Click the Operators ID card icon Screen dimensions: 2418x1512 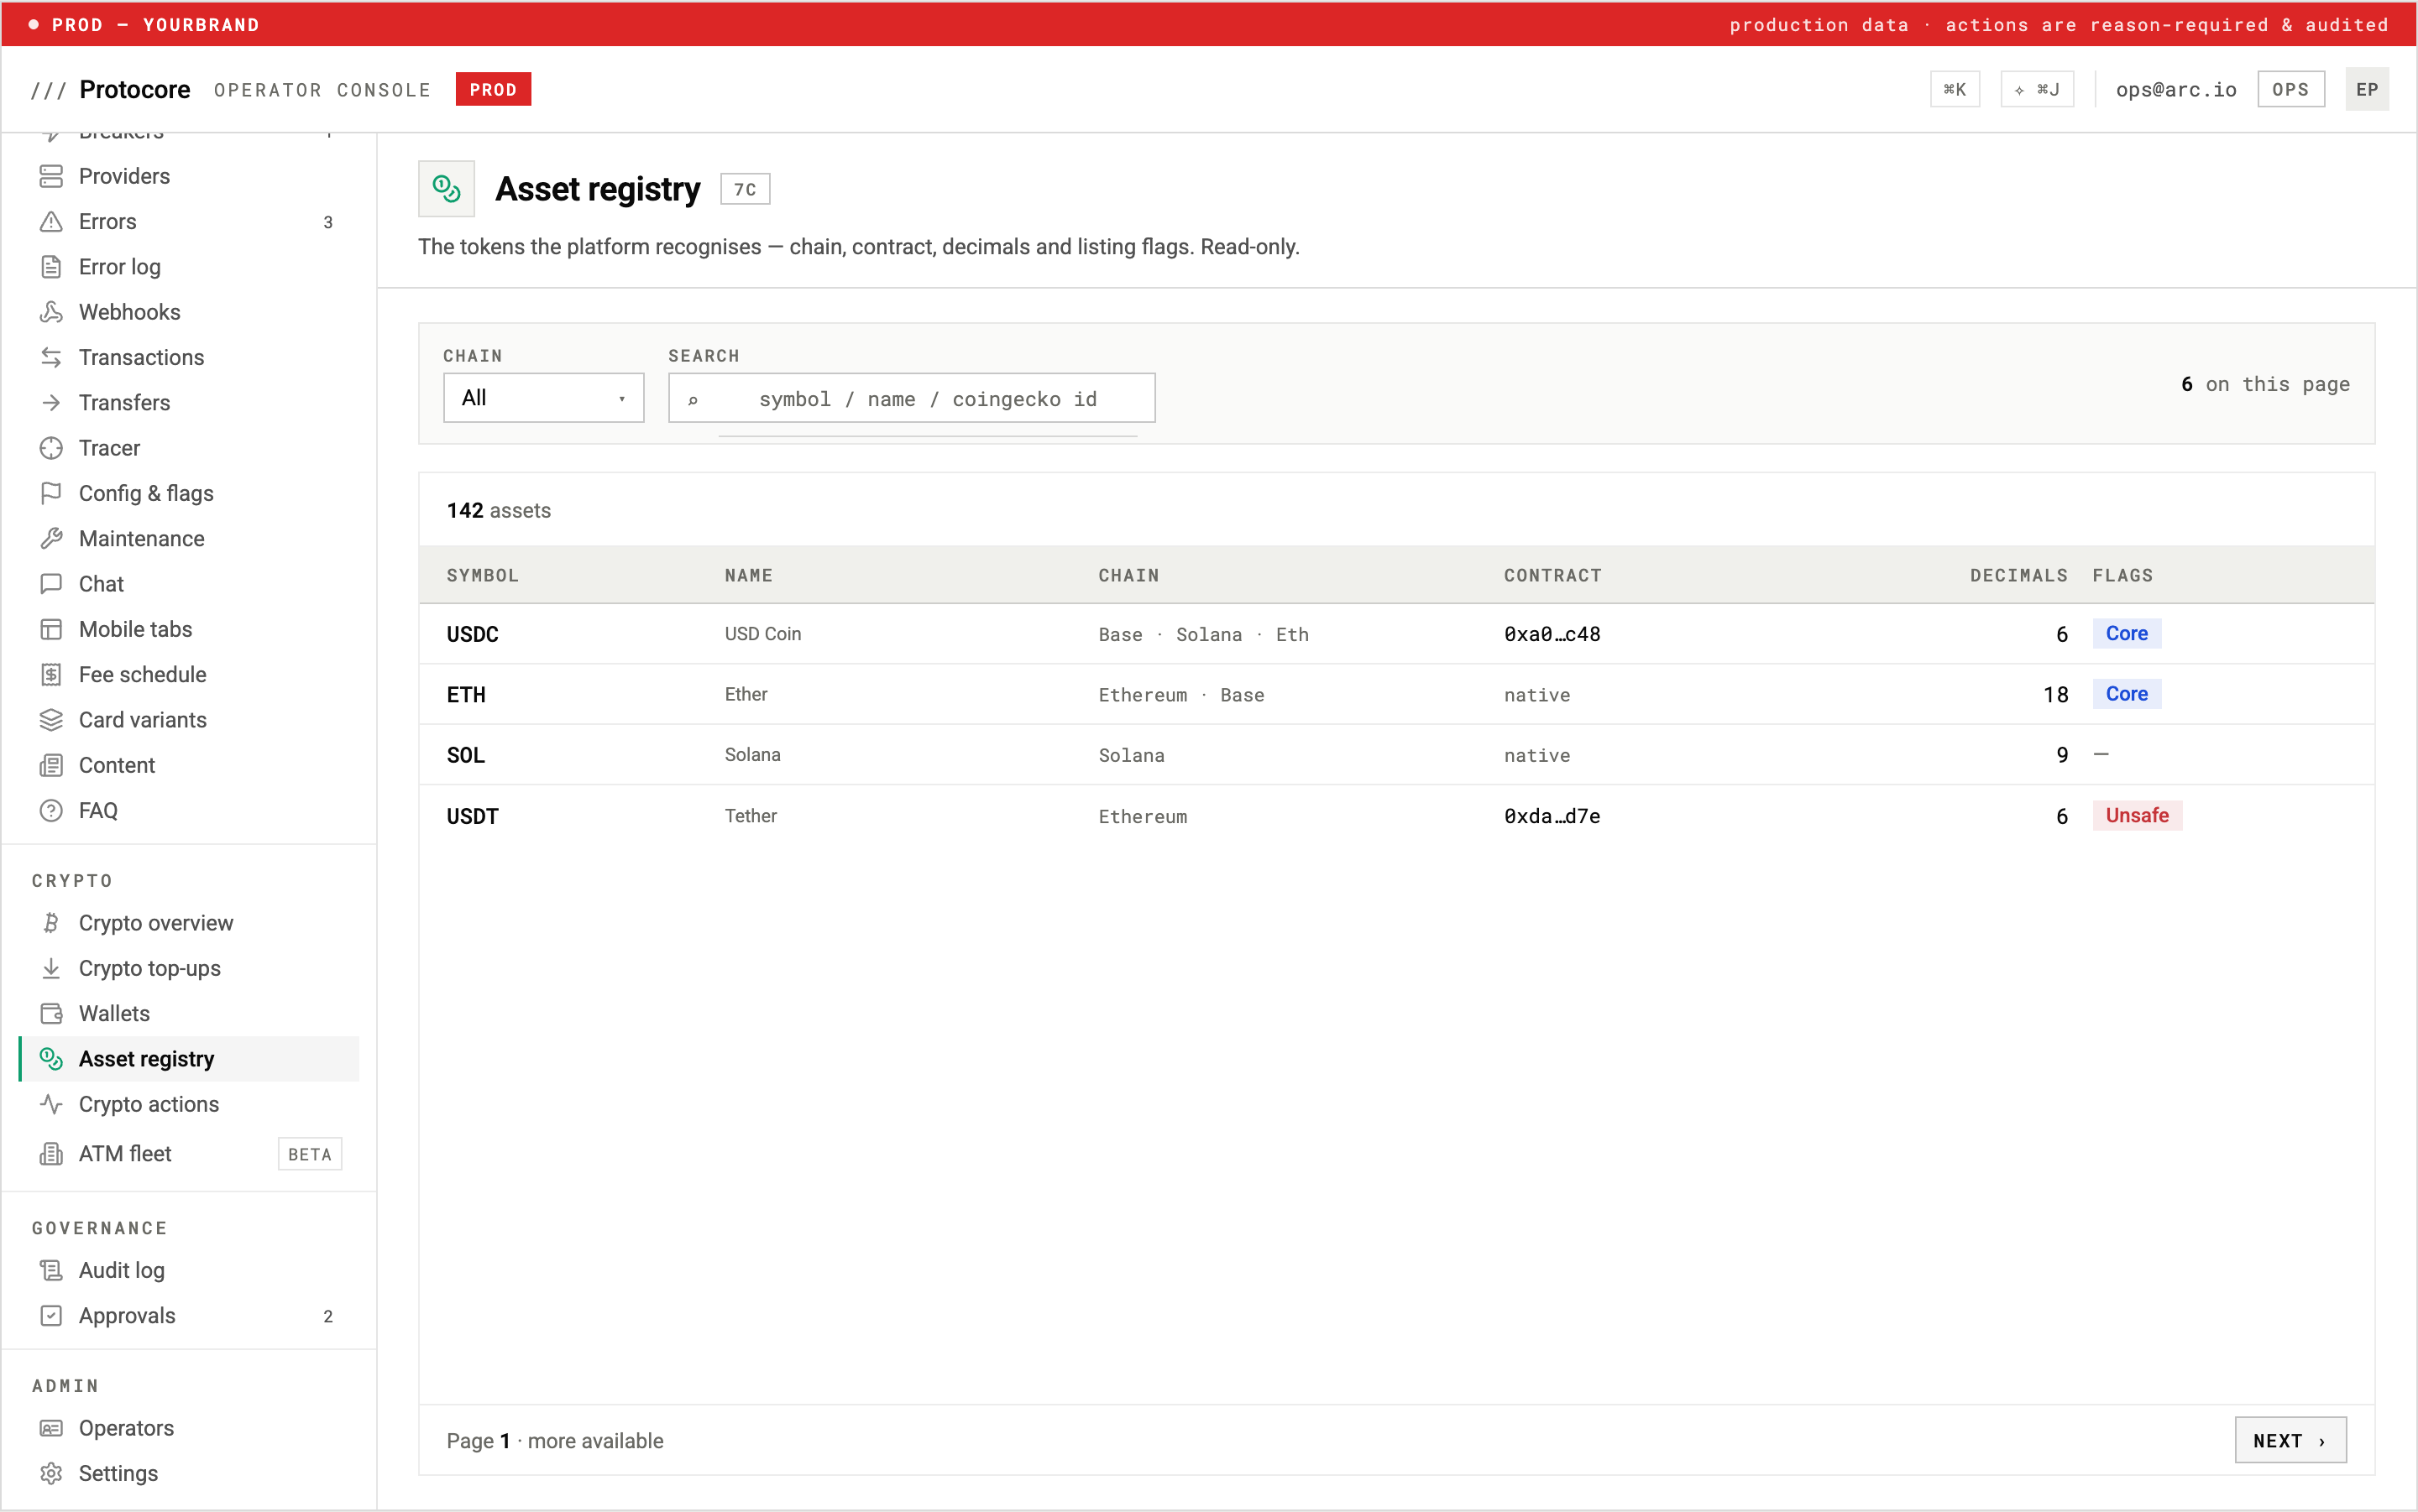click(x=51, y=1428)
